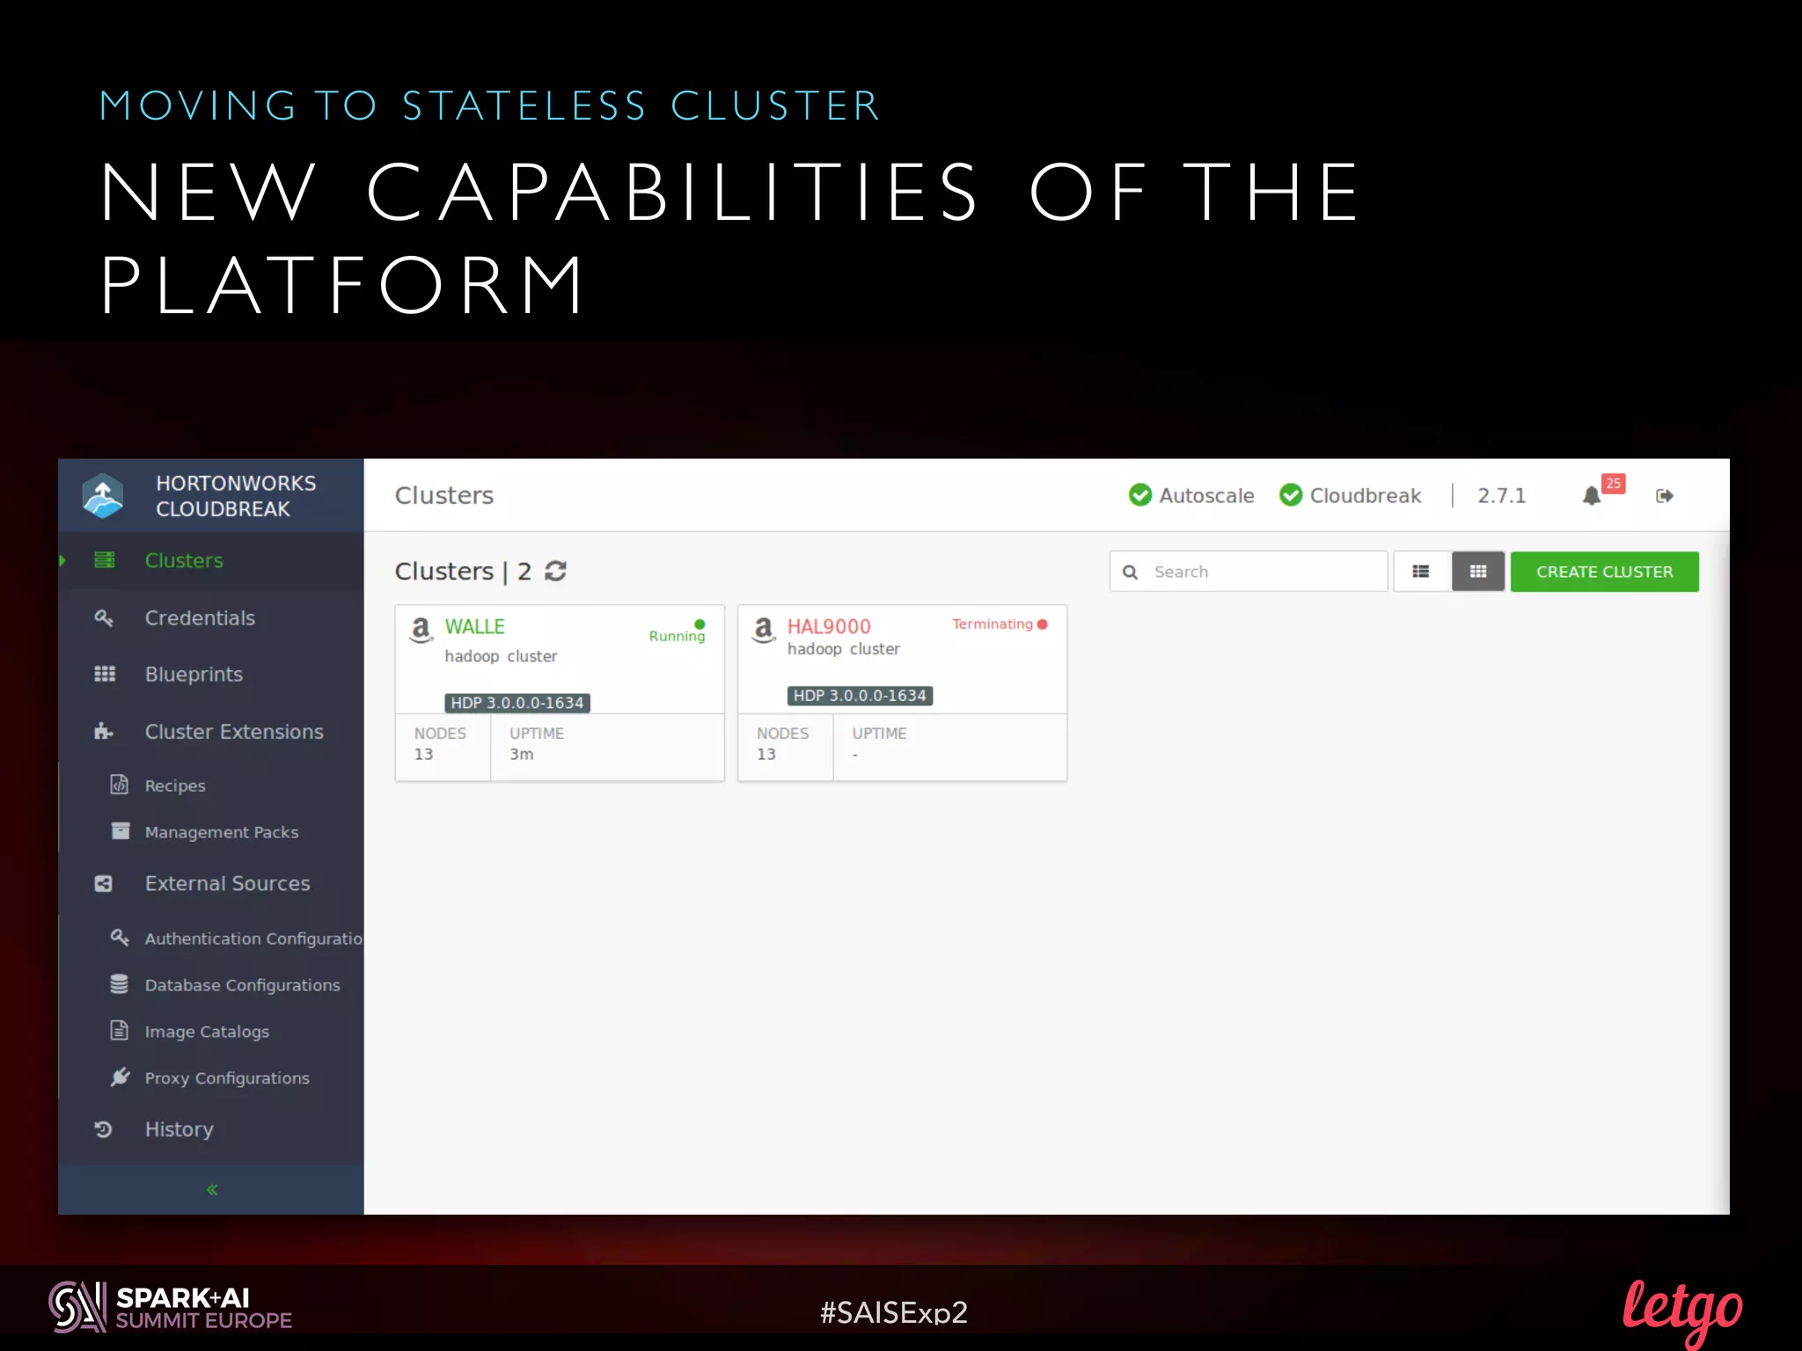
Task: Switch to list view layout
Action: (1420, 572)
